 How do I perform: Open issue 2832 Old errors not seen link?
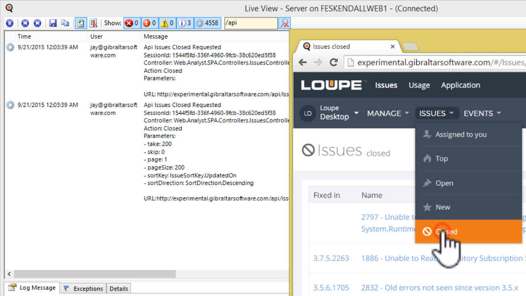(440, 288)
